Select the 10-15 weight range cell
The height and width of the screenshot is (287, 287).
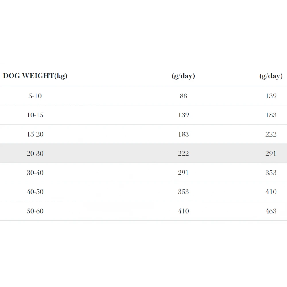35,115
